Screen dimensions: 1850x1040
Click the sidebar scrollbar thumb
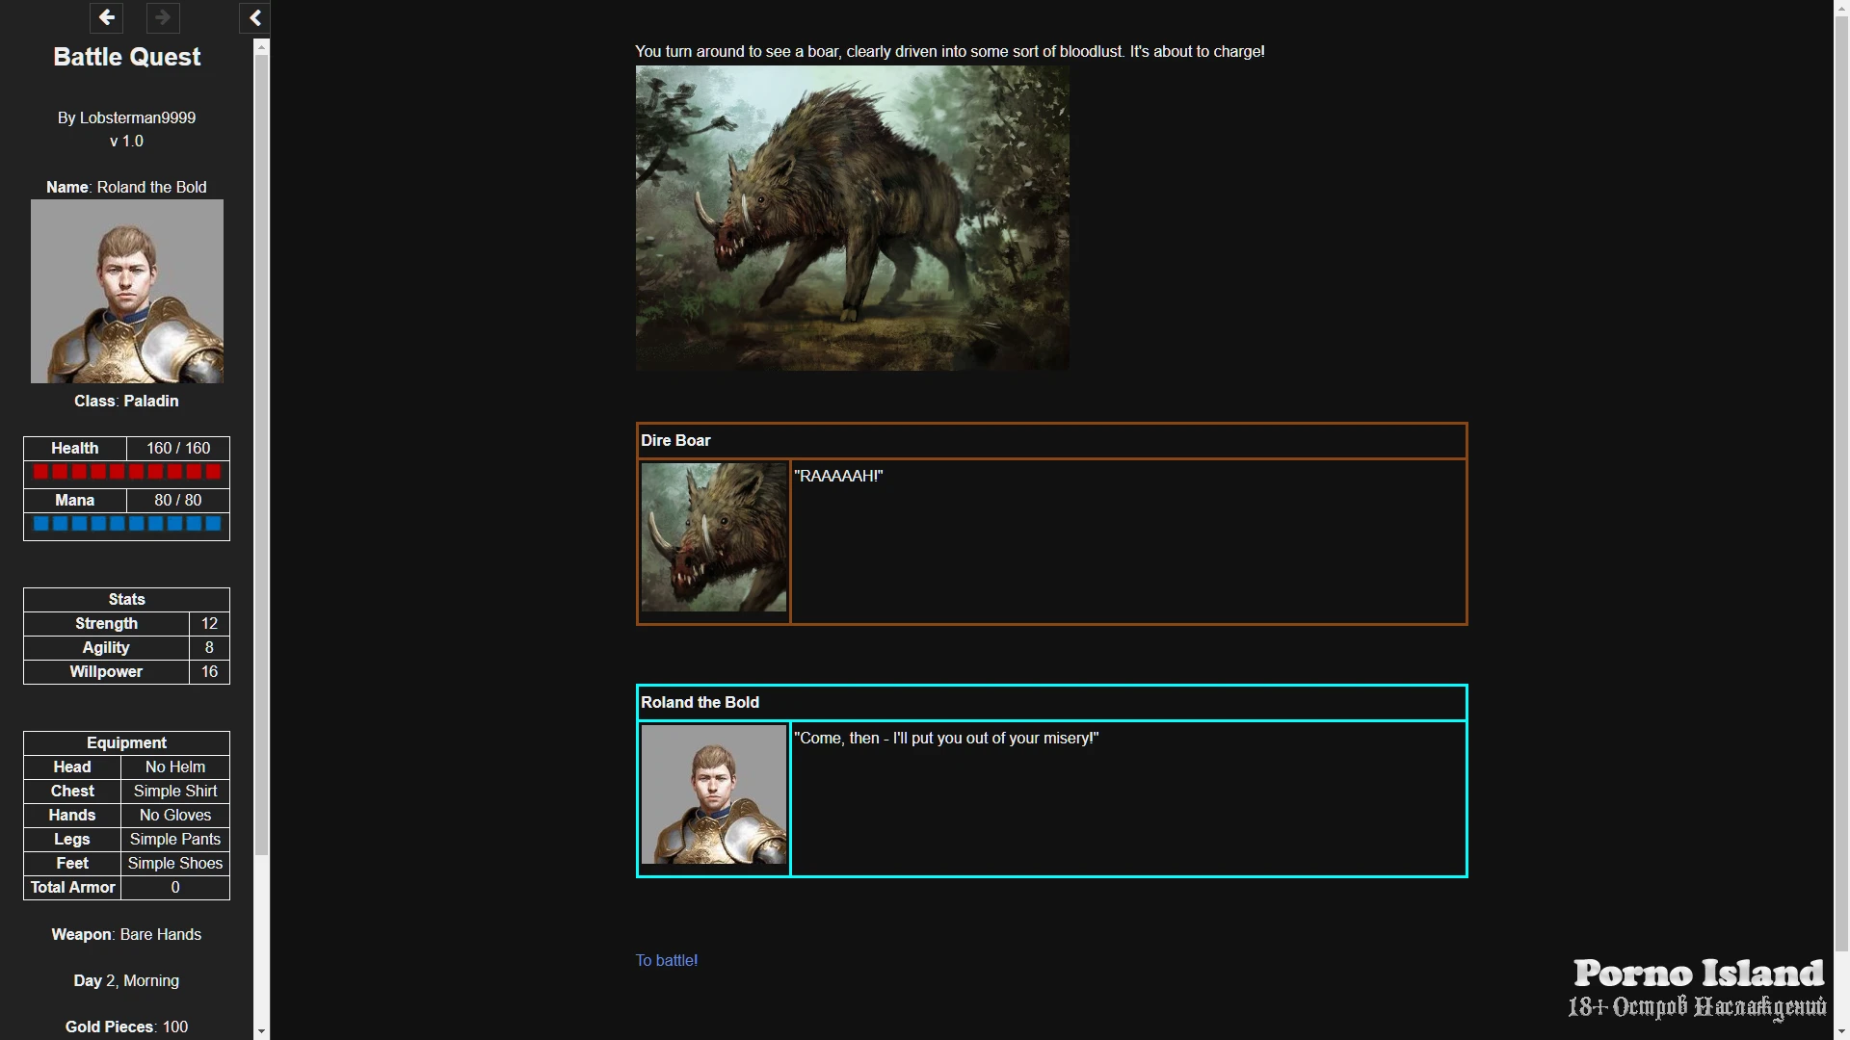click(261, 453)
